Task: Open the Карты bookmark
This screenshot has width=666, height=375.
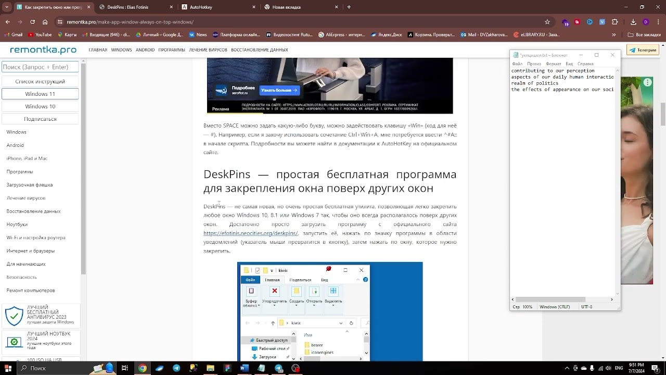Action: (x=67, y=35)
